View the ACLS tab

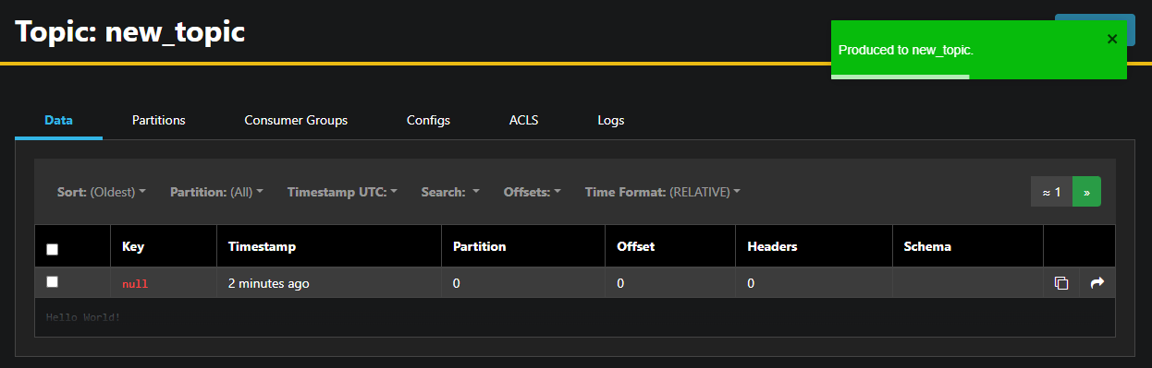[x=523, y=120]
